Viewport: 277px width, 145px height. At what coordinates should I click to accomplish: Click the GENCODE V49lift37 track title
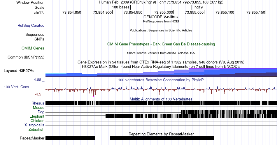coord(161,17)
